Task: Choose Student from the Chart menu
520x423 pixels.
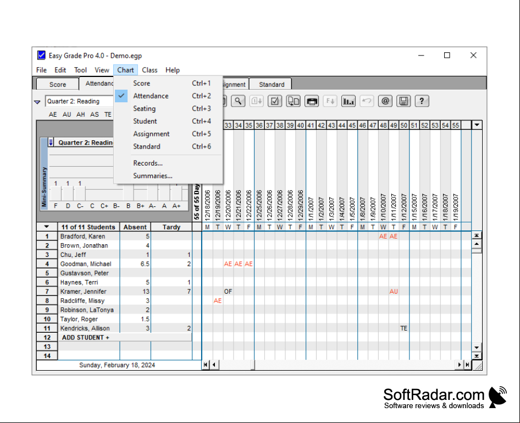Action: pyautogui.click(x=168, y=121)
